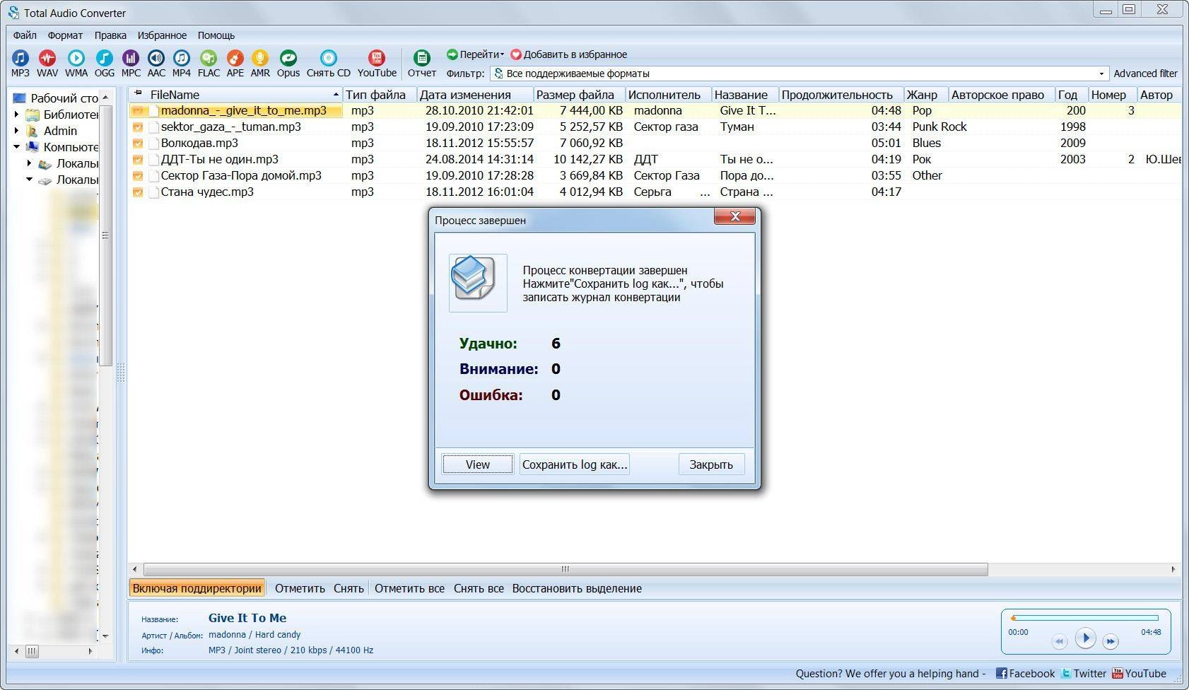Open the Формат menu
The height and width of the screenshot is (690, 1189).
(65, 35)
